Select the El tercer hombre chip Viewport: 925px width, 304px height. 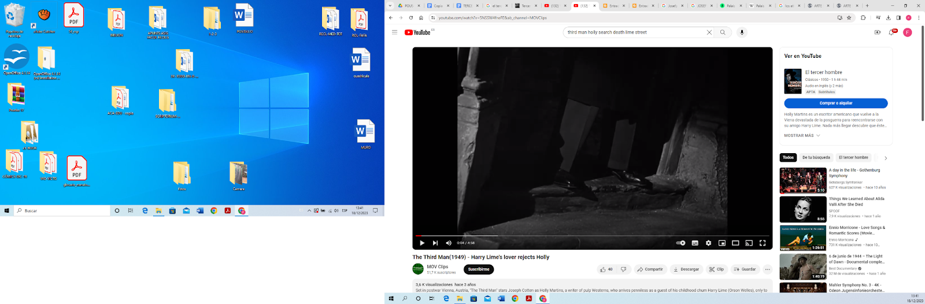[853, 157]
